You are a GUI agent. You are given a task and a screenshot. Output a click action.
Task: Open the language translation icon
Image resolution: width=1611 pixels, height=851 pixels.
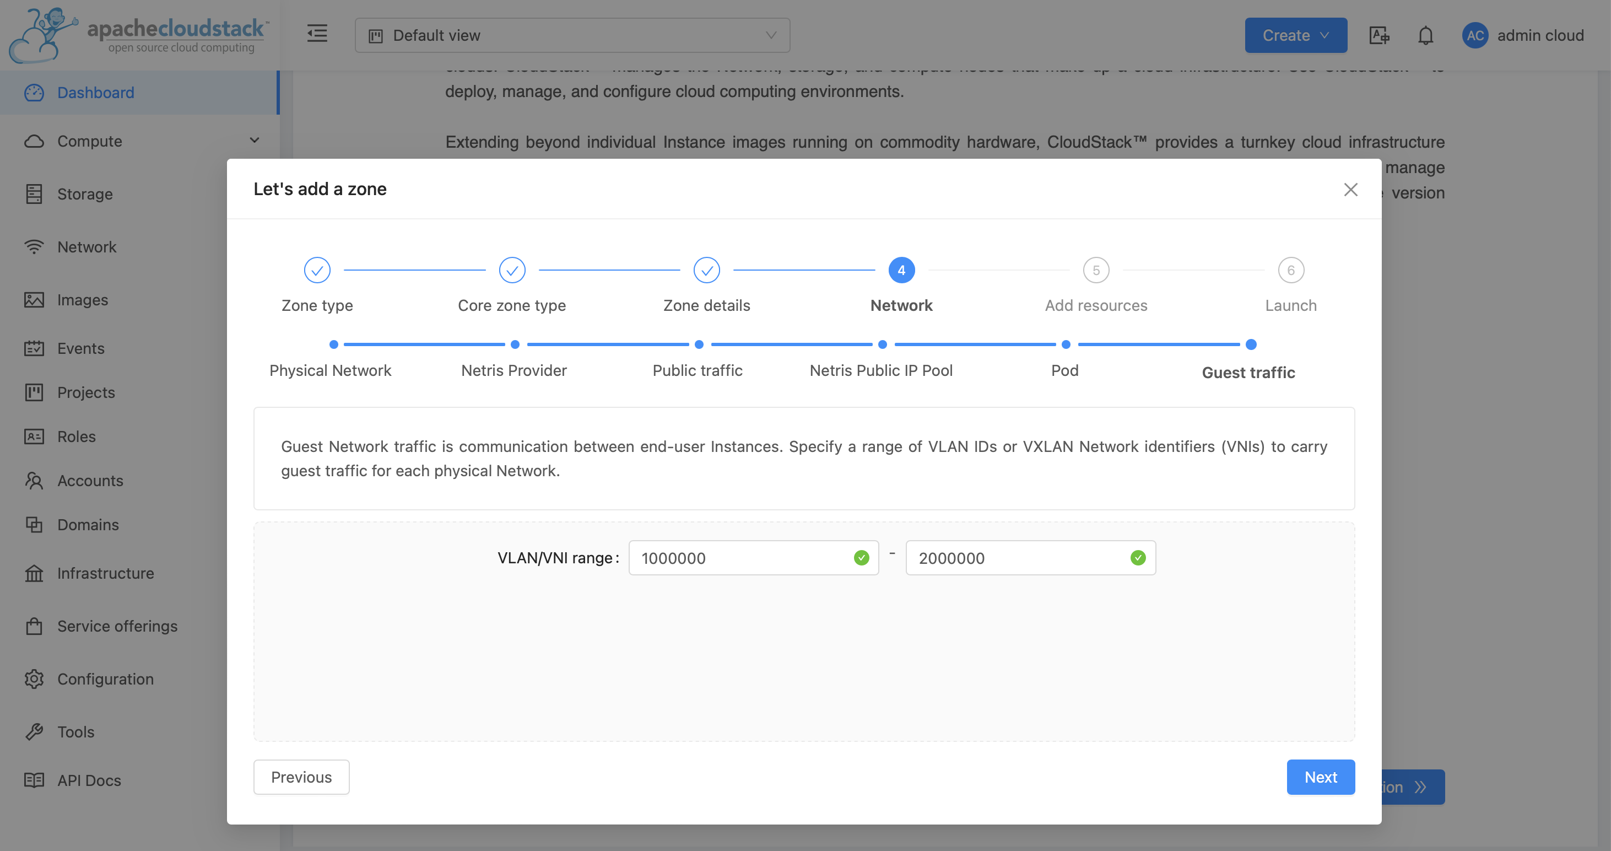1379,36
